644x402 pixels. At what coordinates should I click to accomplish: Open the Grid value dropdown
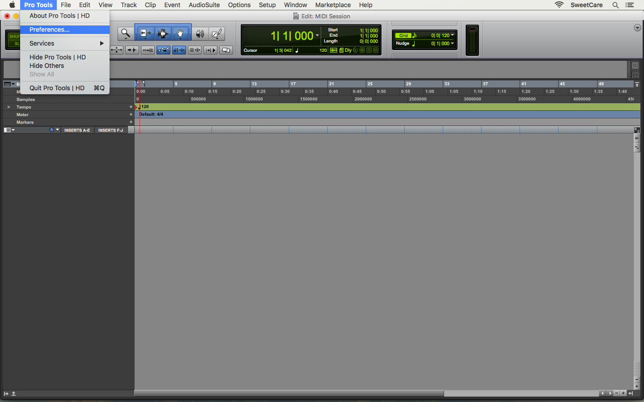(x=453, y=35)
